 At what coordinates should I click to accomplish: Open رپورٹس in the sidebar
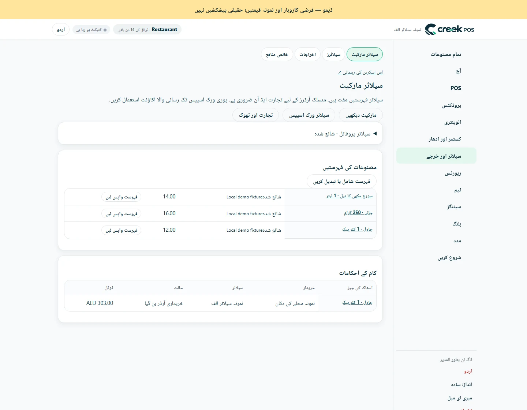[x=436, y=173]
